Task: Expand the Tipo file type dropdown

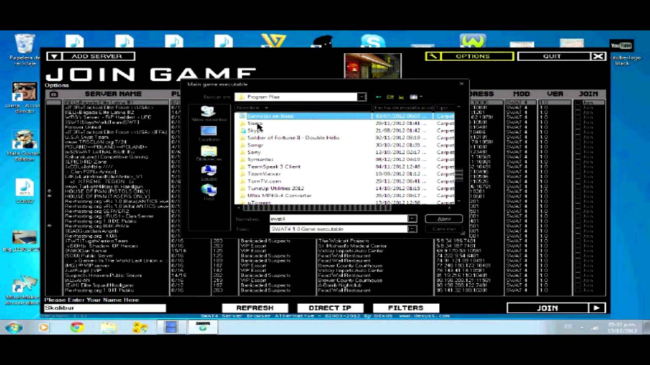Action: (412, 229)
